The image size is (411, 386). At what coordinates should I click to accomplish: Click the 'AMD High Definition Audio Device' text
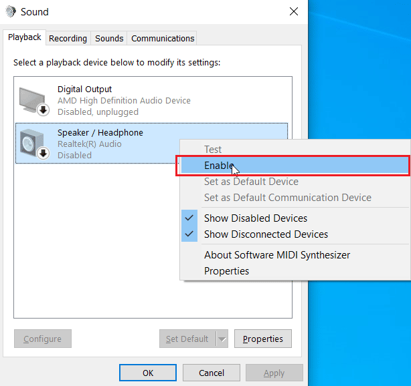pos(124,100)
